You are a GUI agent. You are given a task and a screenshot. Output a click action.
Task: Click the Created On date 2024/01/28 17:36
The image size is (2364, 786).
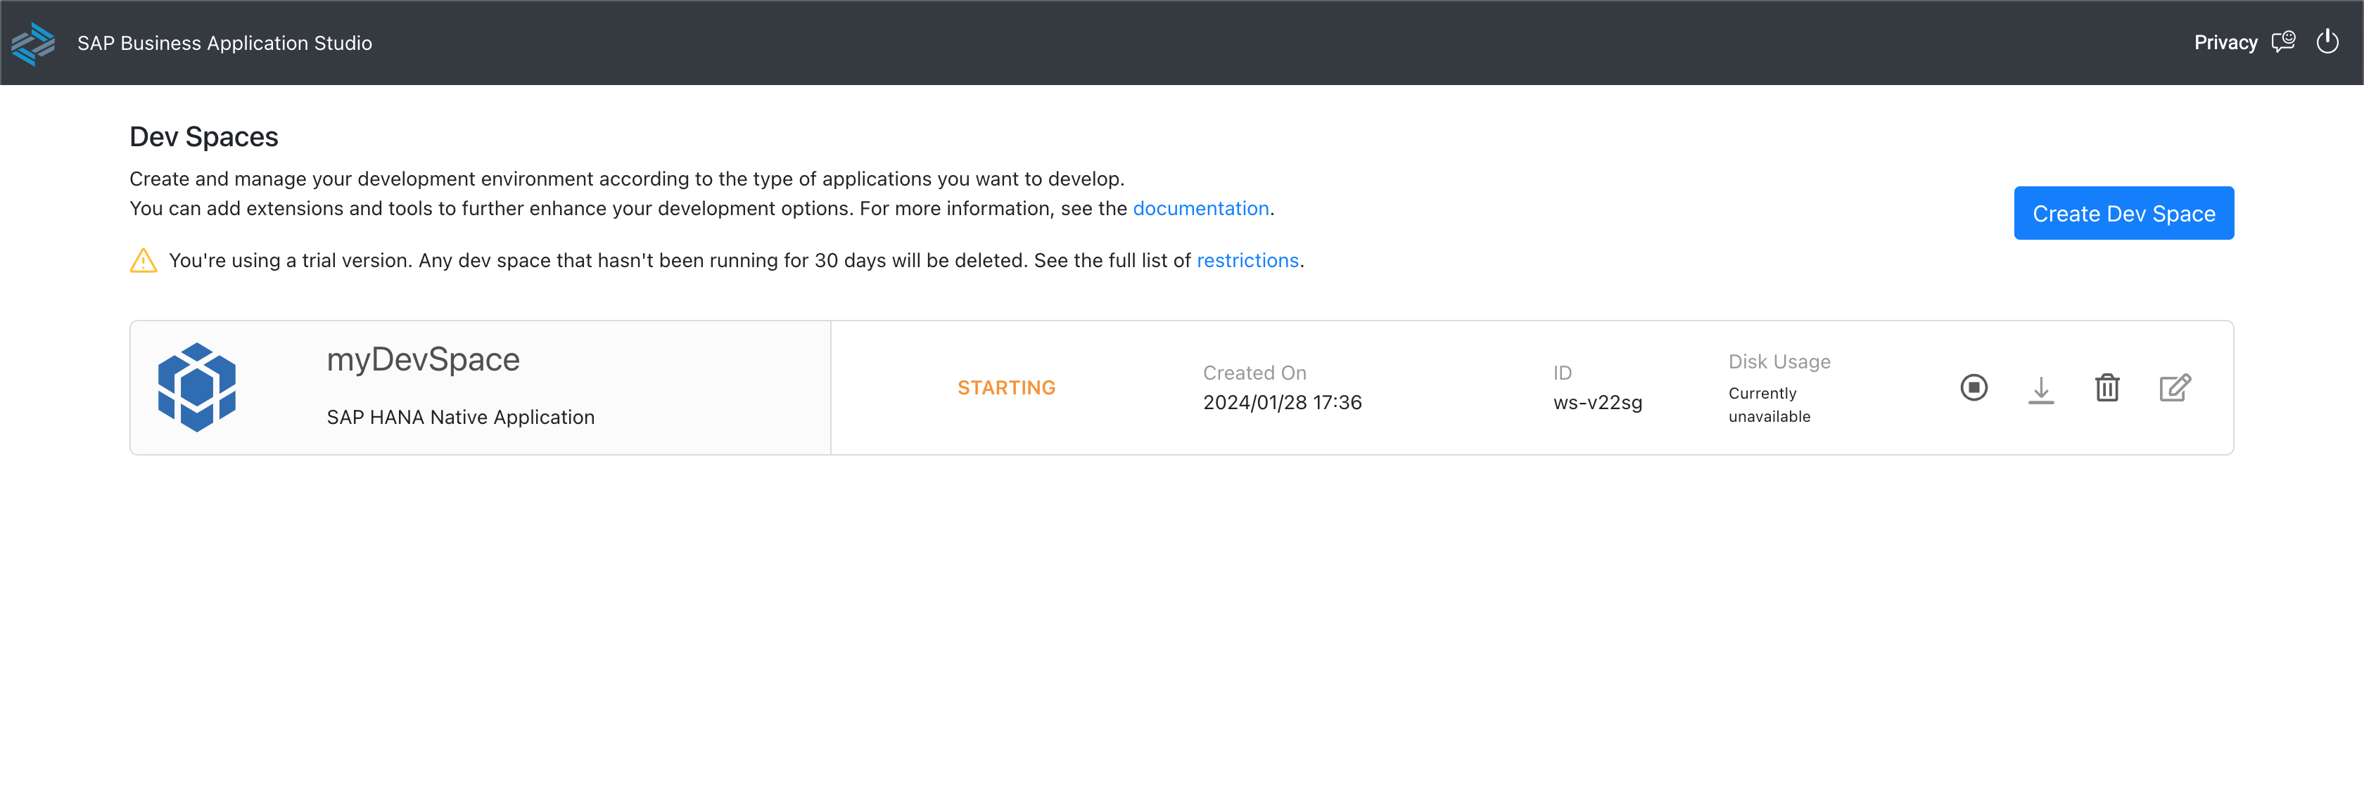click(x=1282, y=403)
